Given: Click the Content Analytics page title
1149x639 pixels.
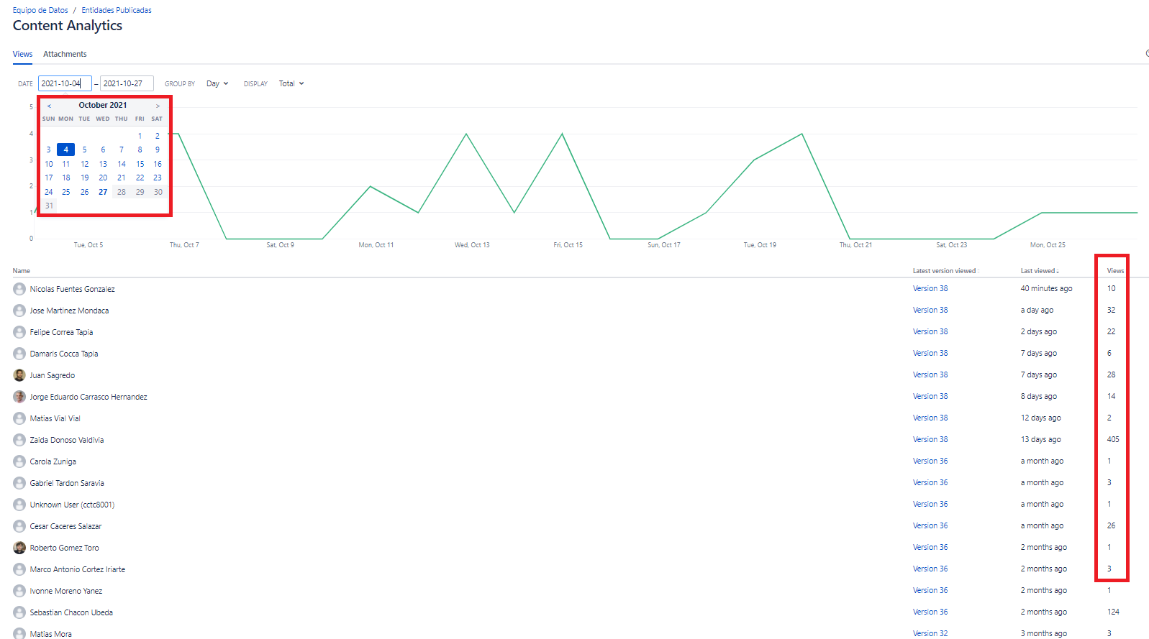Looking at the screenshot, I should coord(68,26).
